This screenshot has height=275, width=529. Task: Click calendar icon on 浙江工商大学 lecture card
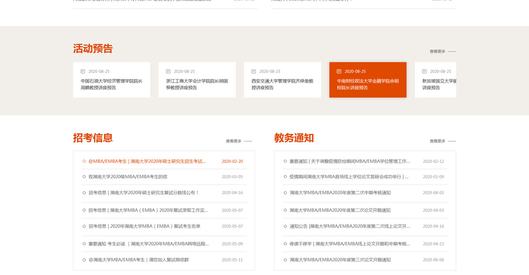pyautogui.click(x=168, y=71)
